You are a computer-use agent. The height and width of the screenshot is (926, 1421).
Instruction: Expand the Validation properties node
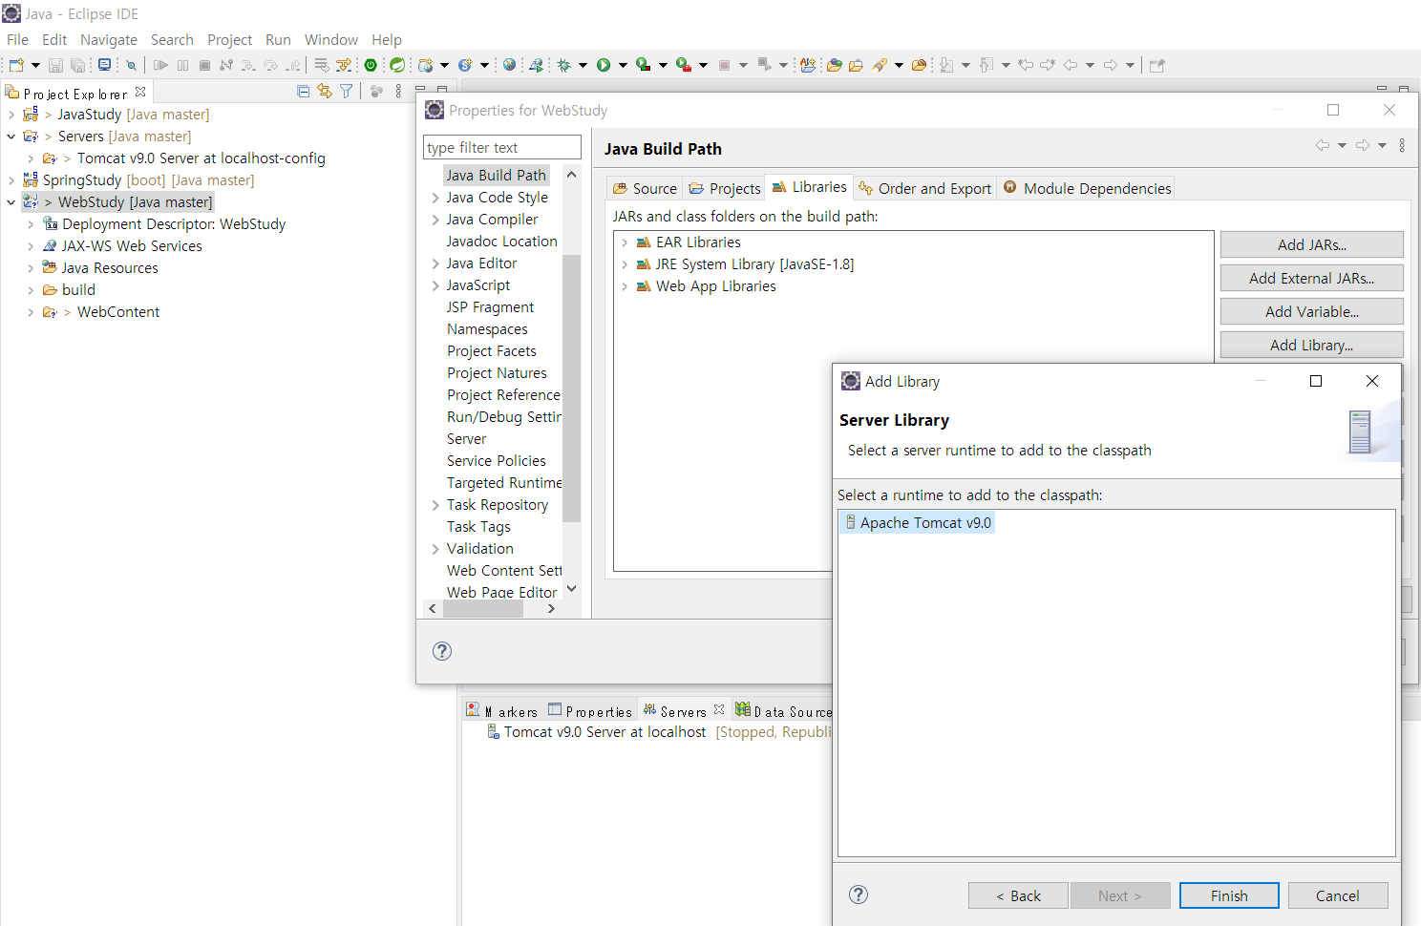point(435,549)
